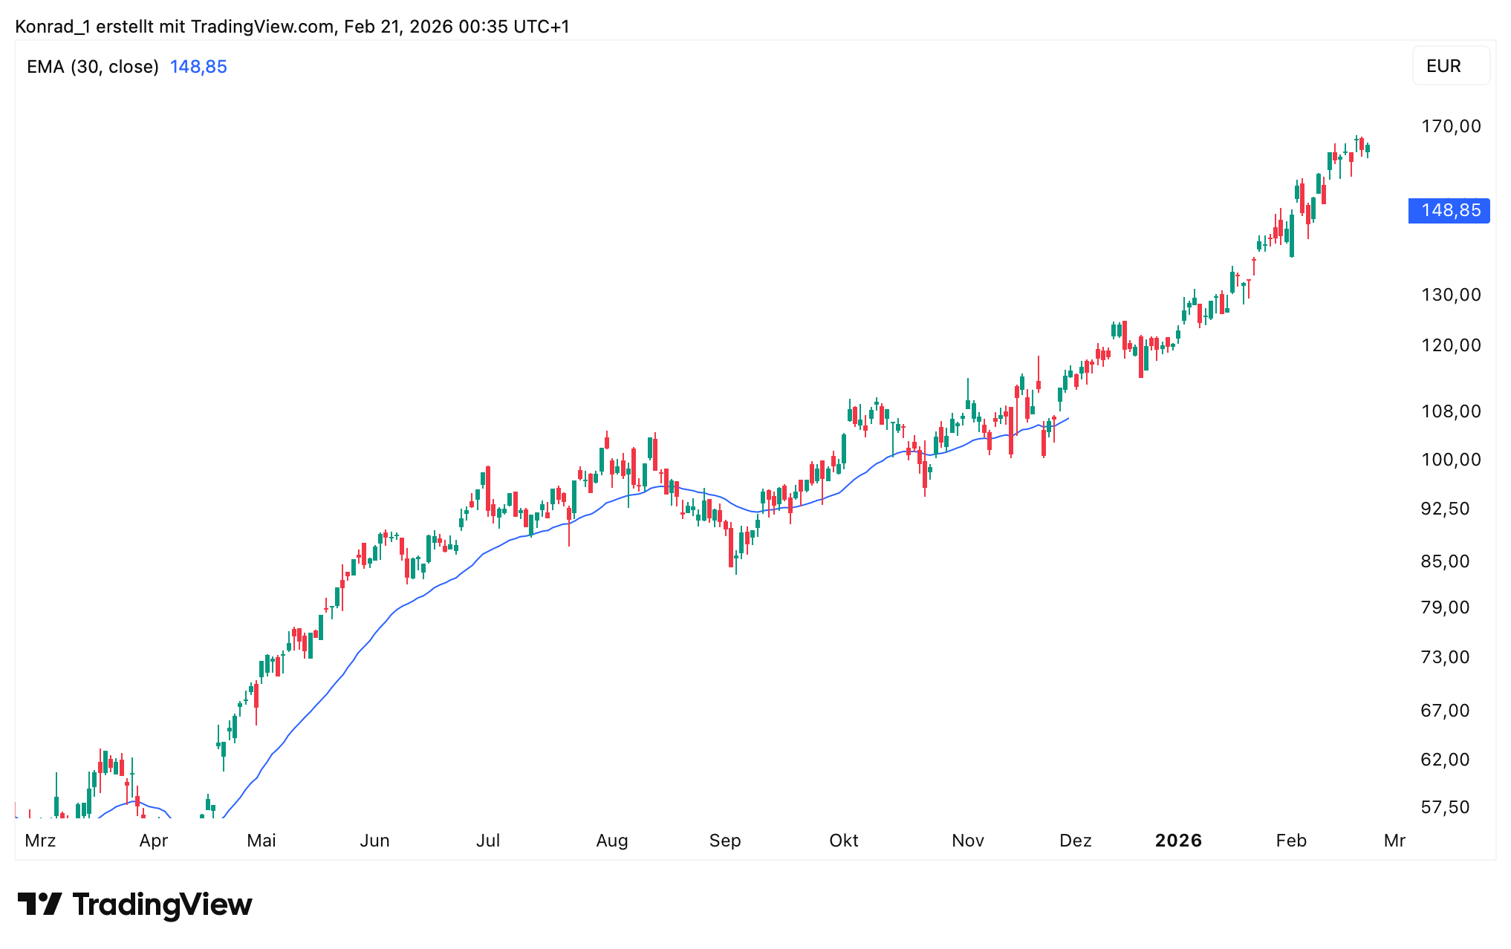Click the Okt label on the time axis

click(844, 841)
